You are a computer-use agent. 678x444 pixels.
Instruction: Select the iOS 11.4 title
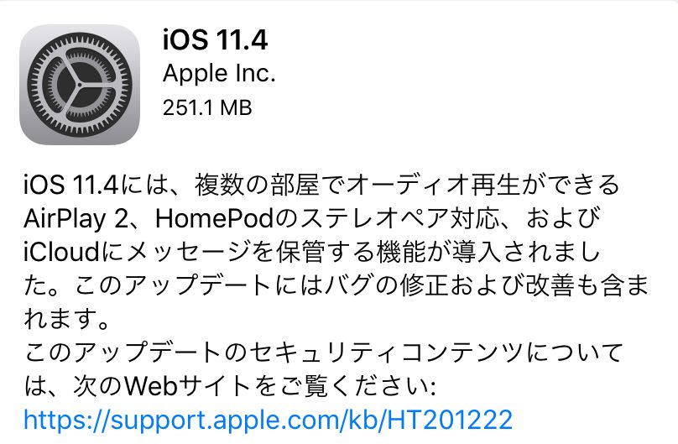point(215,39)
